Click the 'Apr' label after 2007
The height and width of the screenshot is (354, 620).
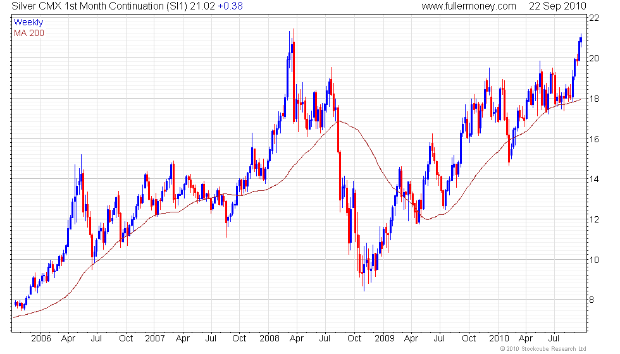point(183,339)
